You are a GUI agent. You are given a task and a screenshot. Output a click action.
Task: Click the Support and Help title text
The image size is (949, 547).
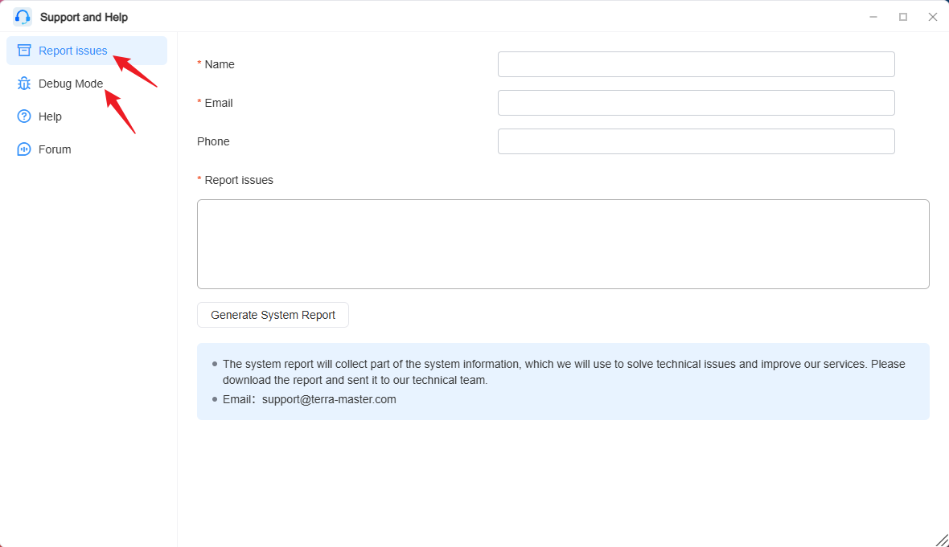point(84,17)
